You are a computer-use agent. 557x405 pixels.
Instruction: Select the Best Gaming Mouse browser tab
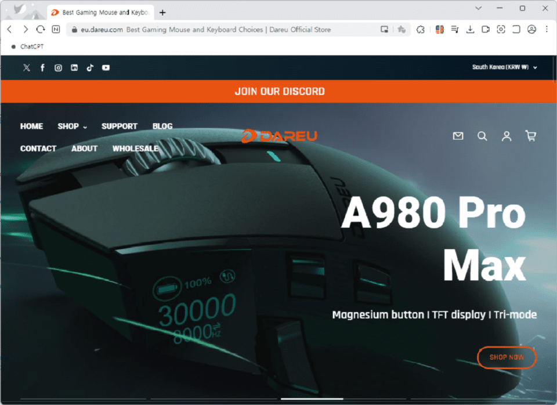pos(101,12)
